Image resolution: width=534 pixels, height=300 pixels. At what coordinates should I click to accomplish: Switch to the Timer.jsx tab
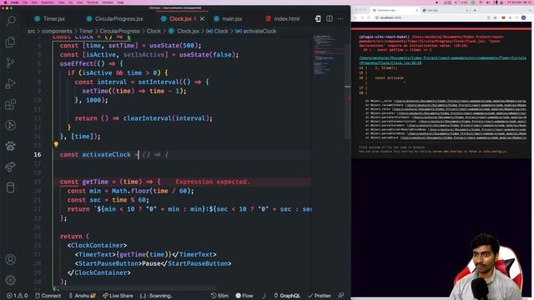(50, 18)
